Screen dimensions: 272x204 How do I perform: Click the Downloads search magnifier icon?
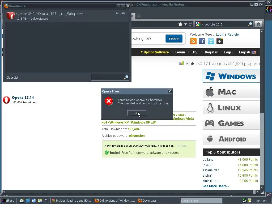coord(126,77)
